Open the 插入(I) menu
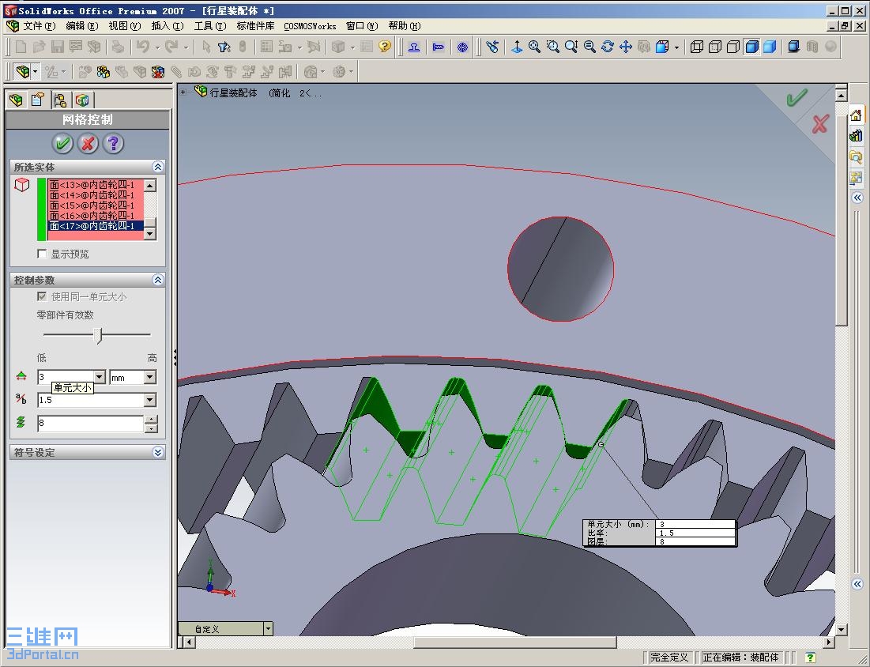This screenshot has height=667, width=870. coord(168,26)
